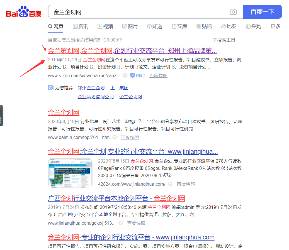The height and width of the screenshot is (250, 289).
Task: Click the 百度一下 search button
Action: (262, 12)
